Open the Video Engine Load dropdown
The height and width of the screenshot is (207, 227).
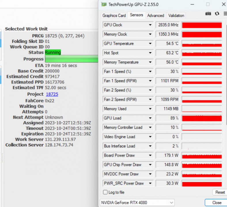point(150,137)
